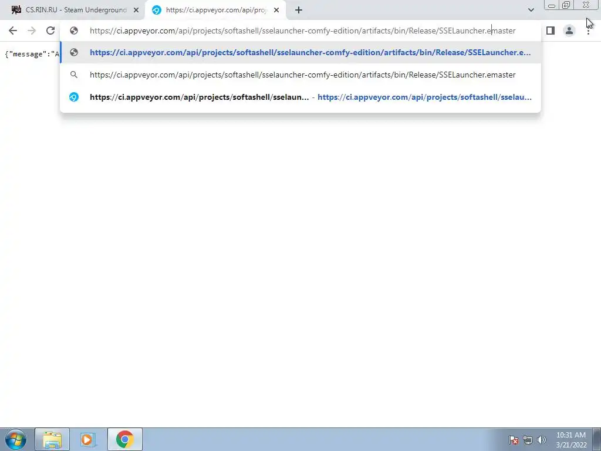Open the side panel icon
Image resolution: width=601 pixels, height=451 pixels.
pos(551,31)
